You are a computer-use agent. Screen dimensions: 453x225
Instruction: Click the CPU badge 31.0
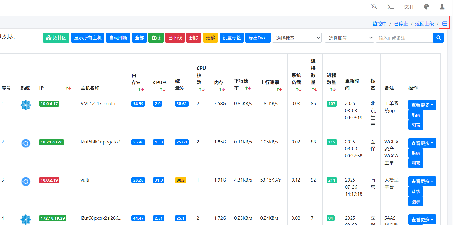click(x=159, y=180)
